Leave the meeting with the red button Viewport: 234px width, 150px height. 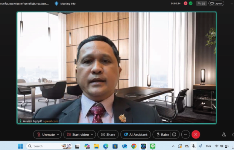[x=196, y=135]
